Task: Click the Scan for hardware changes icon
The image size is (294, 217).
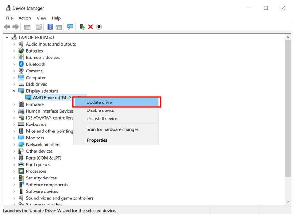Action: click(x=70, y=26)
